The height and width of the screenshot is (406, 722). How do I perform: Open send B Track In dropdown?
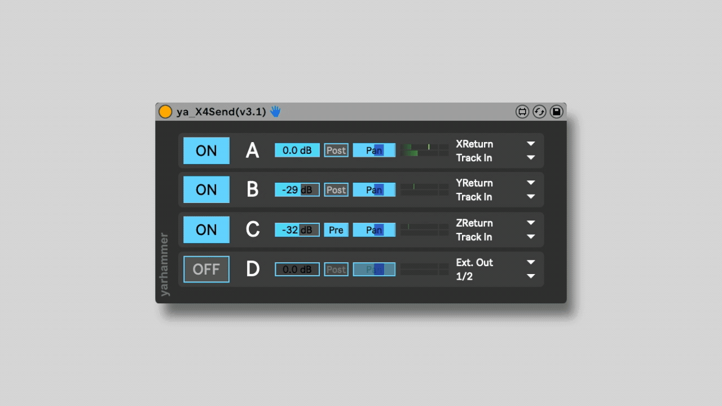point(496,197)
